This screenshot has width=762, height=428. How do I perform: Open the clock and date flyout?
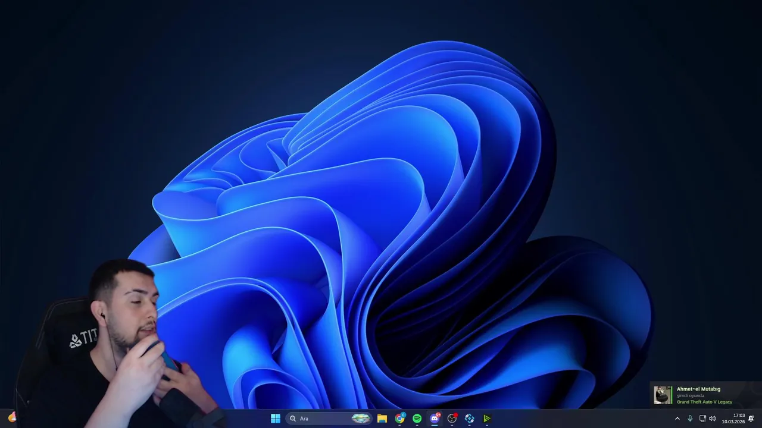[733, 418]
